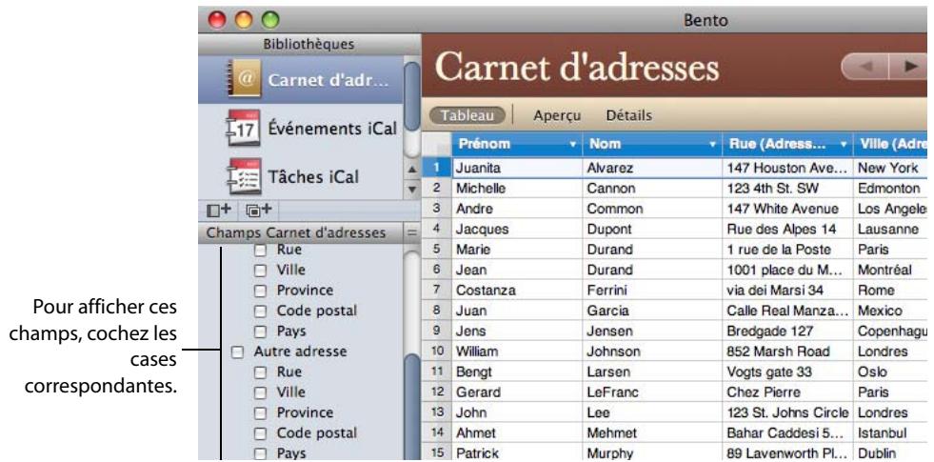
Task: Check the Autre adresse checkbox
Action: click(237, 352)
